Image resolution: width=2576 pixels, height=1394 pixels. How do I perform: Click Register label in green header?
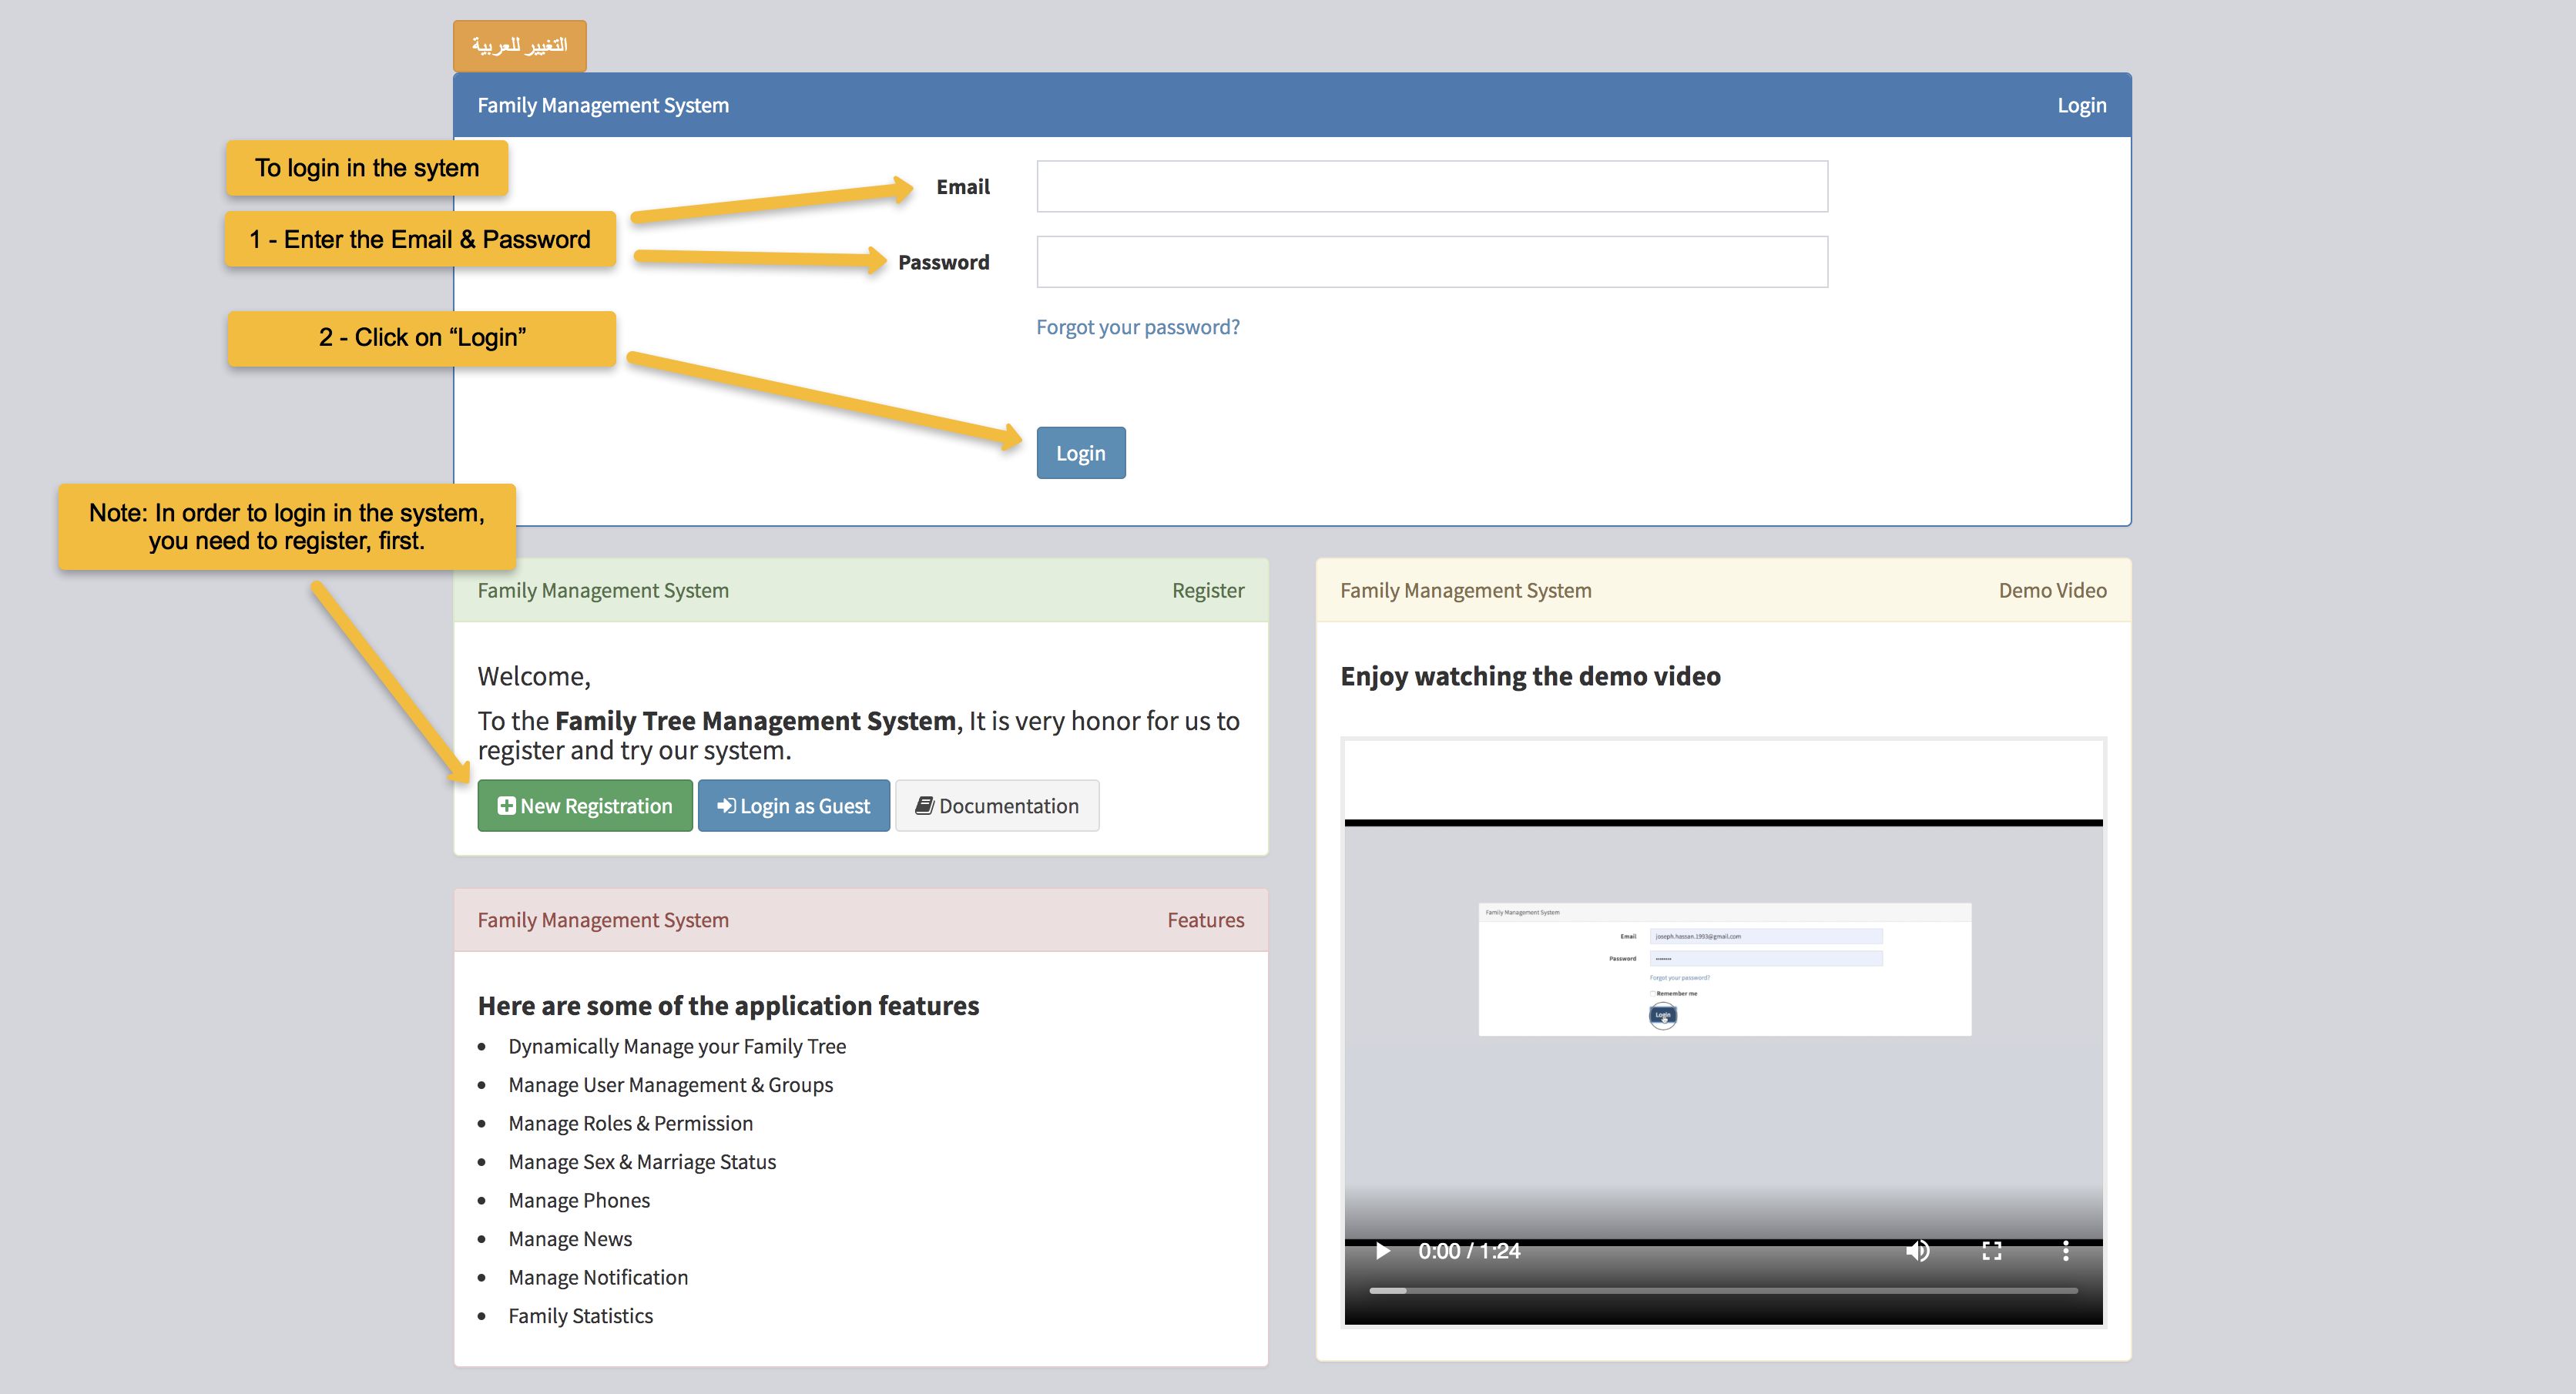[x=1207, y=591]
